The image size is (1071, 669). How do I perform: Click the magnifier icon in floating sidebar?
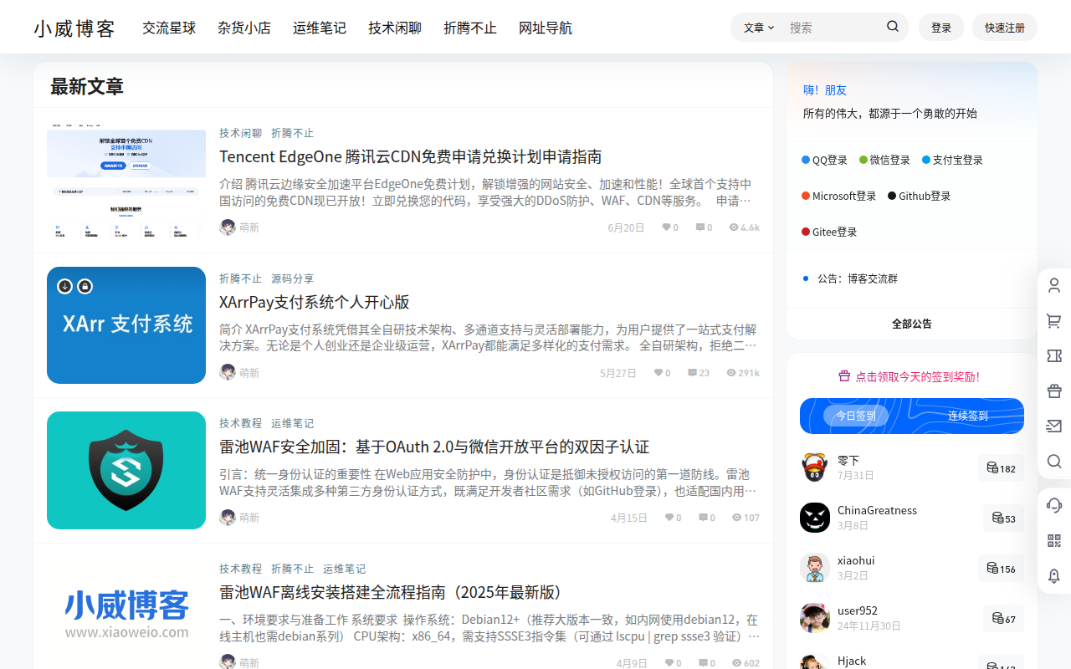1054,461
